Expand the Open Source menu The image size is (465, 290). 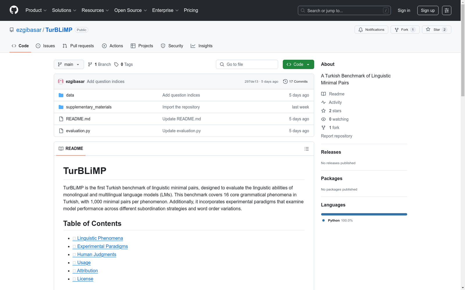[x=131, y=10]
